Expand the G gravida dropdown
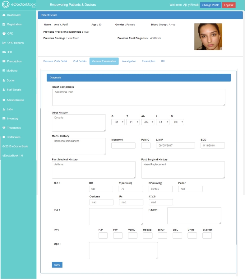The height and width of the screenshot is (280, 245). (118, 122)
